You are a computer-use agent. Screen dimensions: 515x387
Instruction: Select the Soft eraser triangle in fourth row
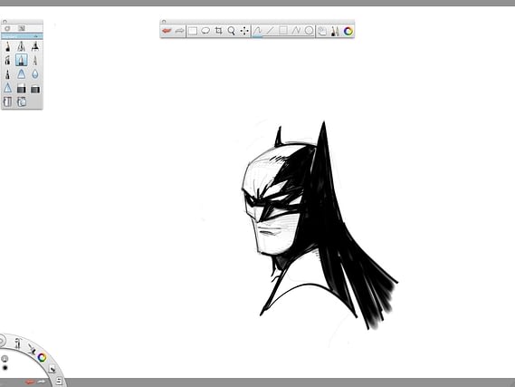pyautogui.click(x=7, y=88)
